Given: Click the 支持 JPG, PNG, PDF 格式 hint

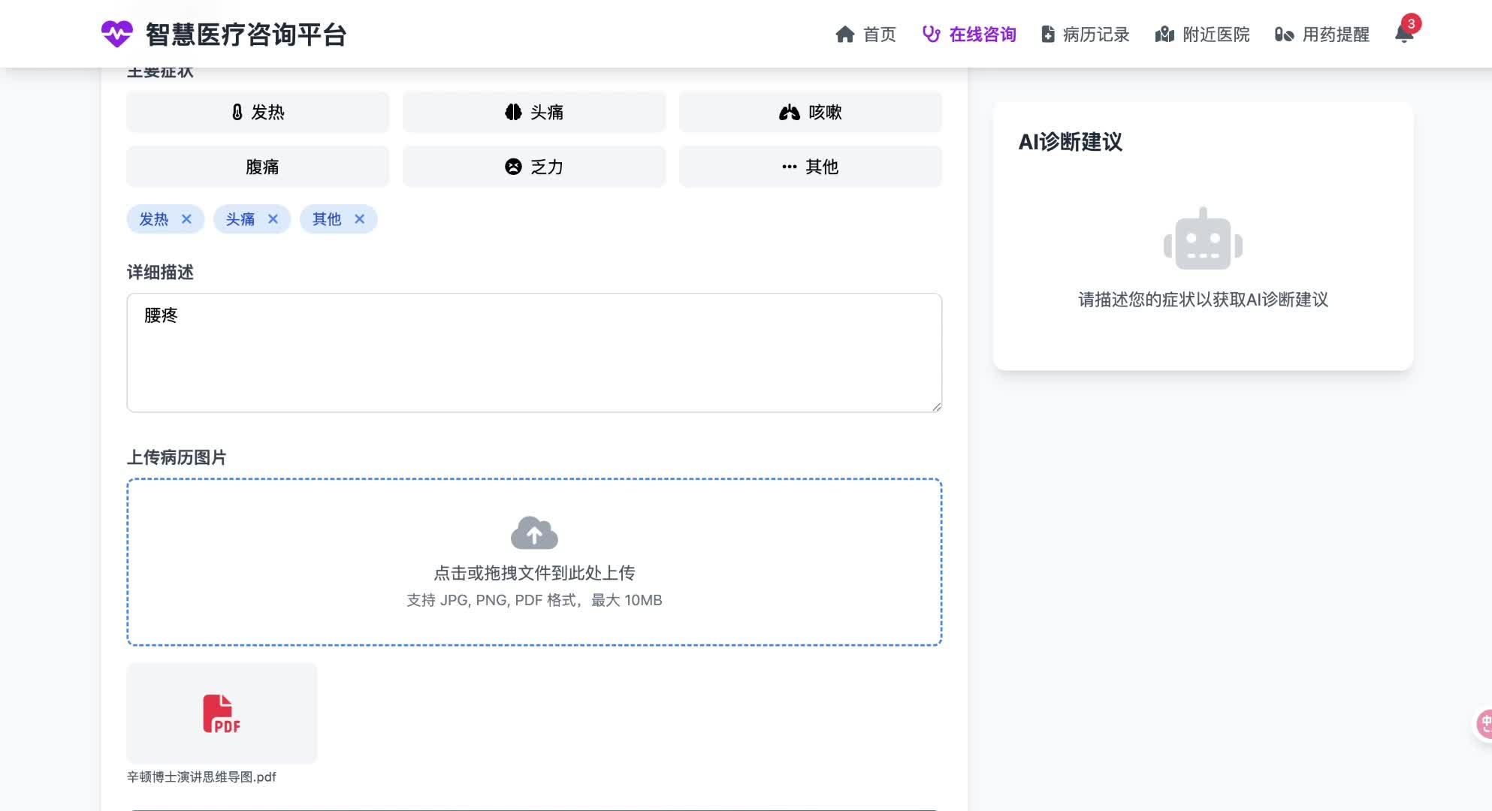Looking at the screenshot, I should [534, 600].
